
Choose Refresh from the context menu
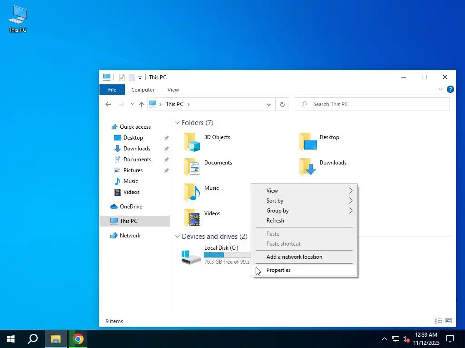[304, 221]
